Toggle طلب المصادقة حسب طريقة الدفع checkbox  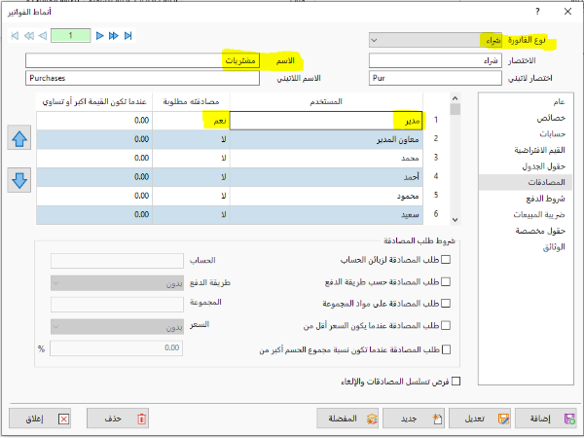(x=447, y=282)
